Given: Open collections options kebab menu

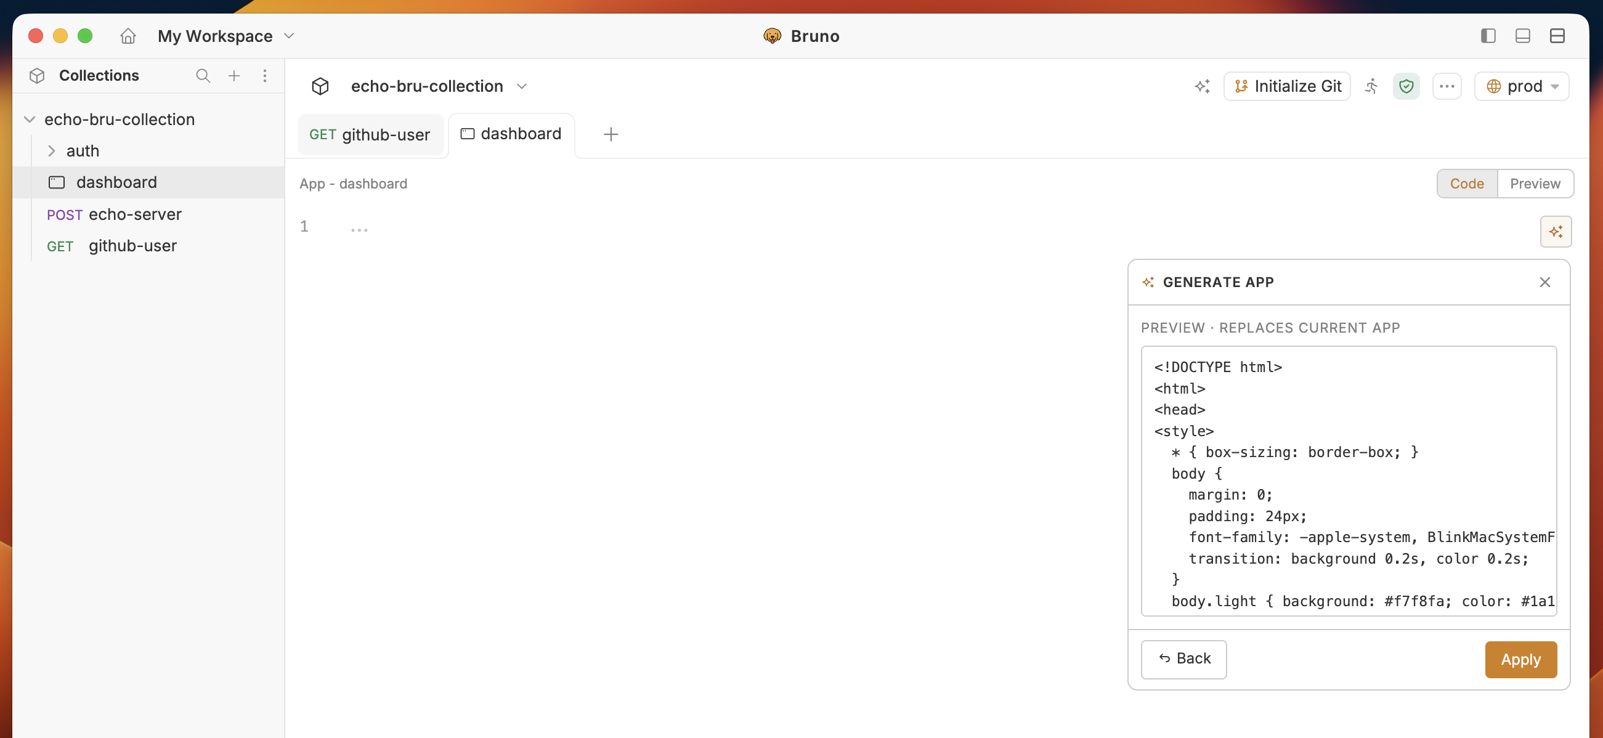Looking at the screenshot, I should point(264,76).
